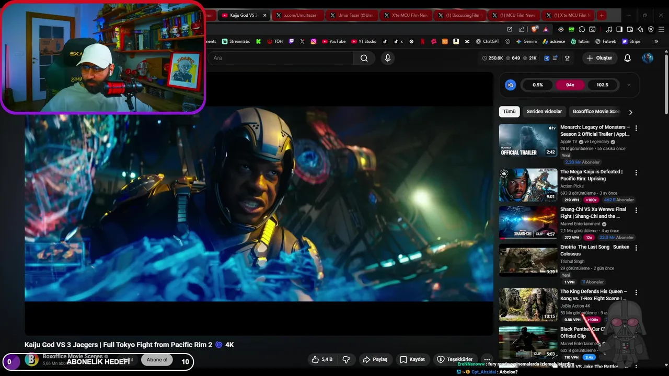Open the Boxoffice Movie Scenes channel avatar
The width and height of the screenshot is (669, 376).
(x=31, y=360)
